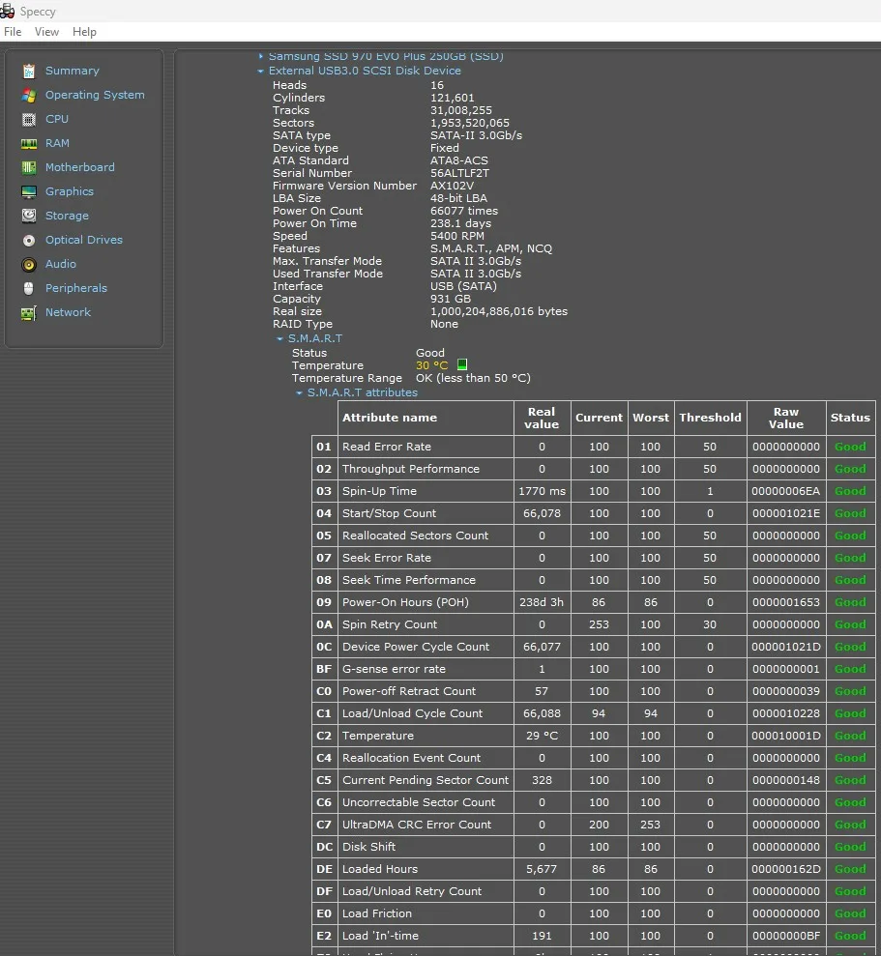Click the Real value column header

(542, 418)
